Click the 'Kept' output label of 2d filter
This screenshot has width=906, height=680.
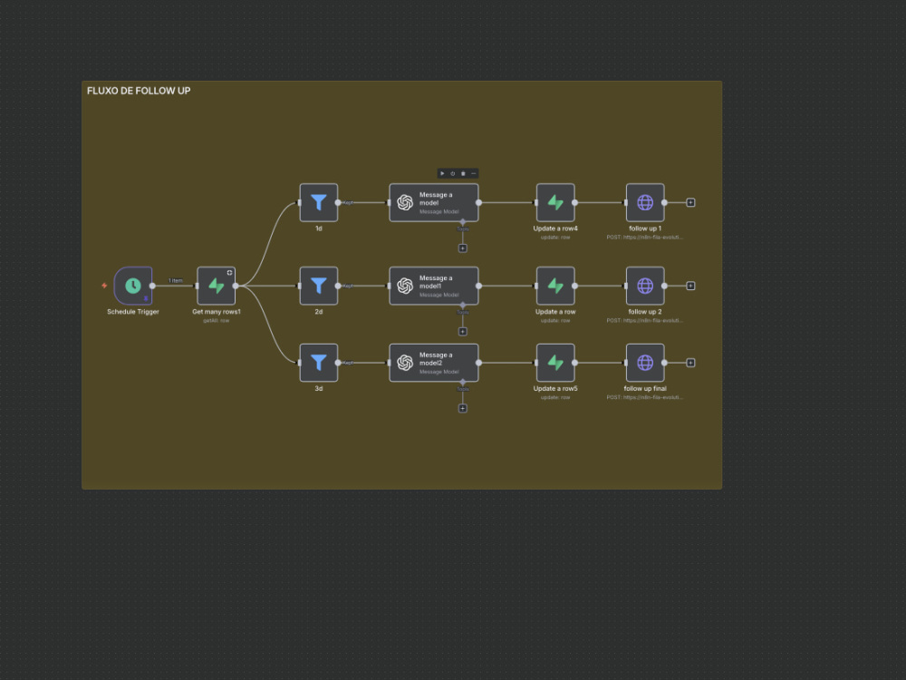349,286
